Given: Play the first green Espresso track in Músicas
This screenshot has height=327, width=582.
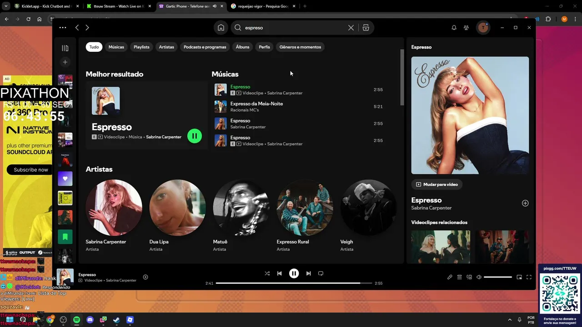Looking at the screenshot, I should click(x=299, y=89).
